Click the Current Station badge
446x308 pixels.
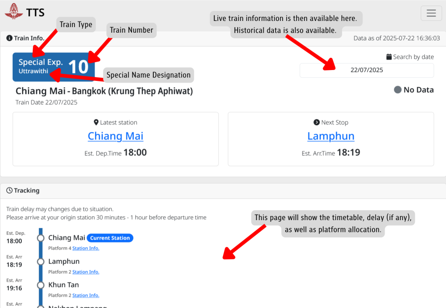(x=110, y=238)
